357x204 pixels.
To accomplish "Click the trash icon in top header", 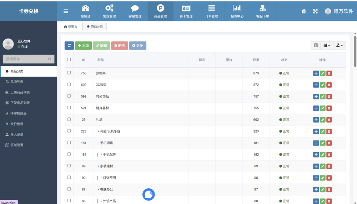I will coord(304,11).
